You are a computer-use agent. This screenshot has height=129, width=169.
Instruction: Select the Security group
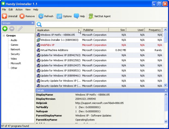pyautogui.click(x=15, y=54)
